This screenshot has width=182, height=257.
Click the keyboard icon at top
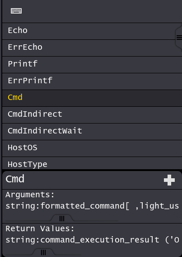tap(16, 11)
